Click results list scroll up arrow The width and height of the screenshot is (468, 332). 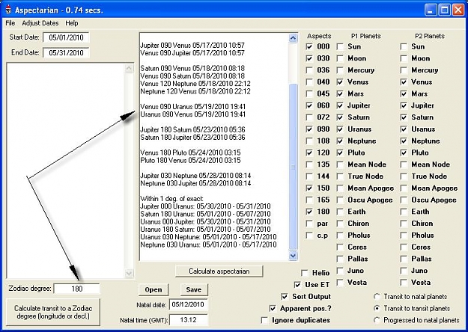293,38
